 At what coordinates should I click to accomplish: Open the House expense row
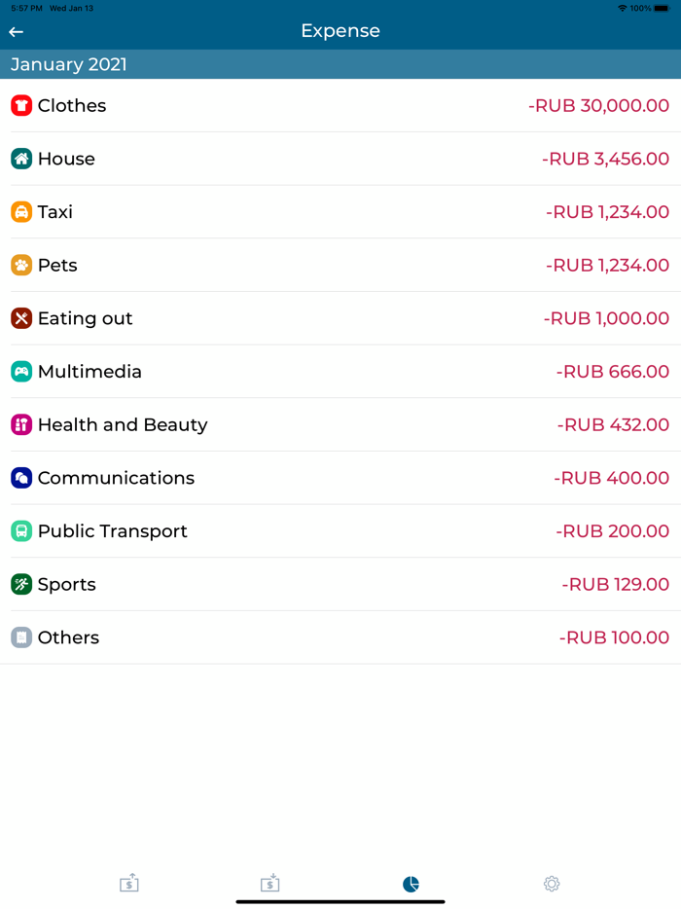pyautogui.click(x=340, y=159)
